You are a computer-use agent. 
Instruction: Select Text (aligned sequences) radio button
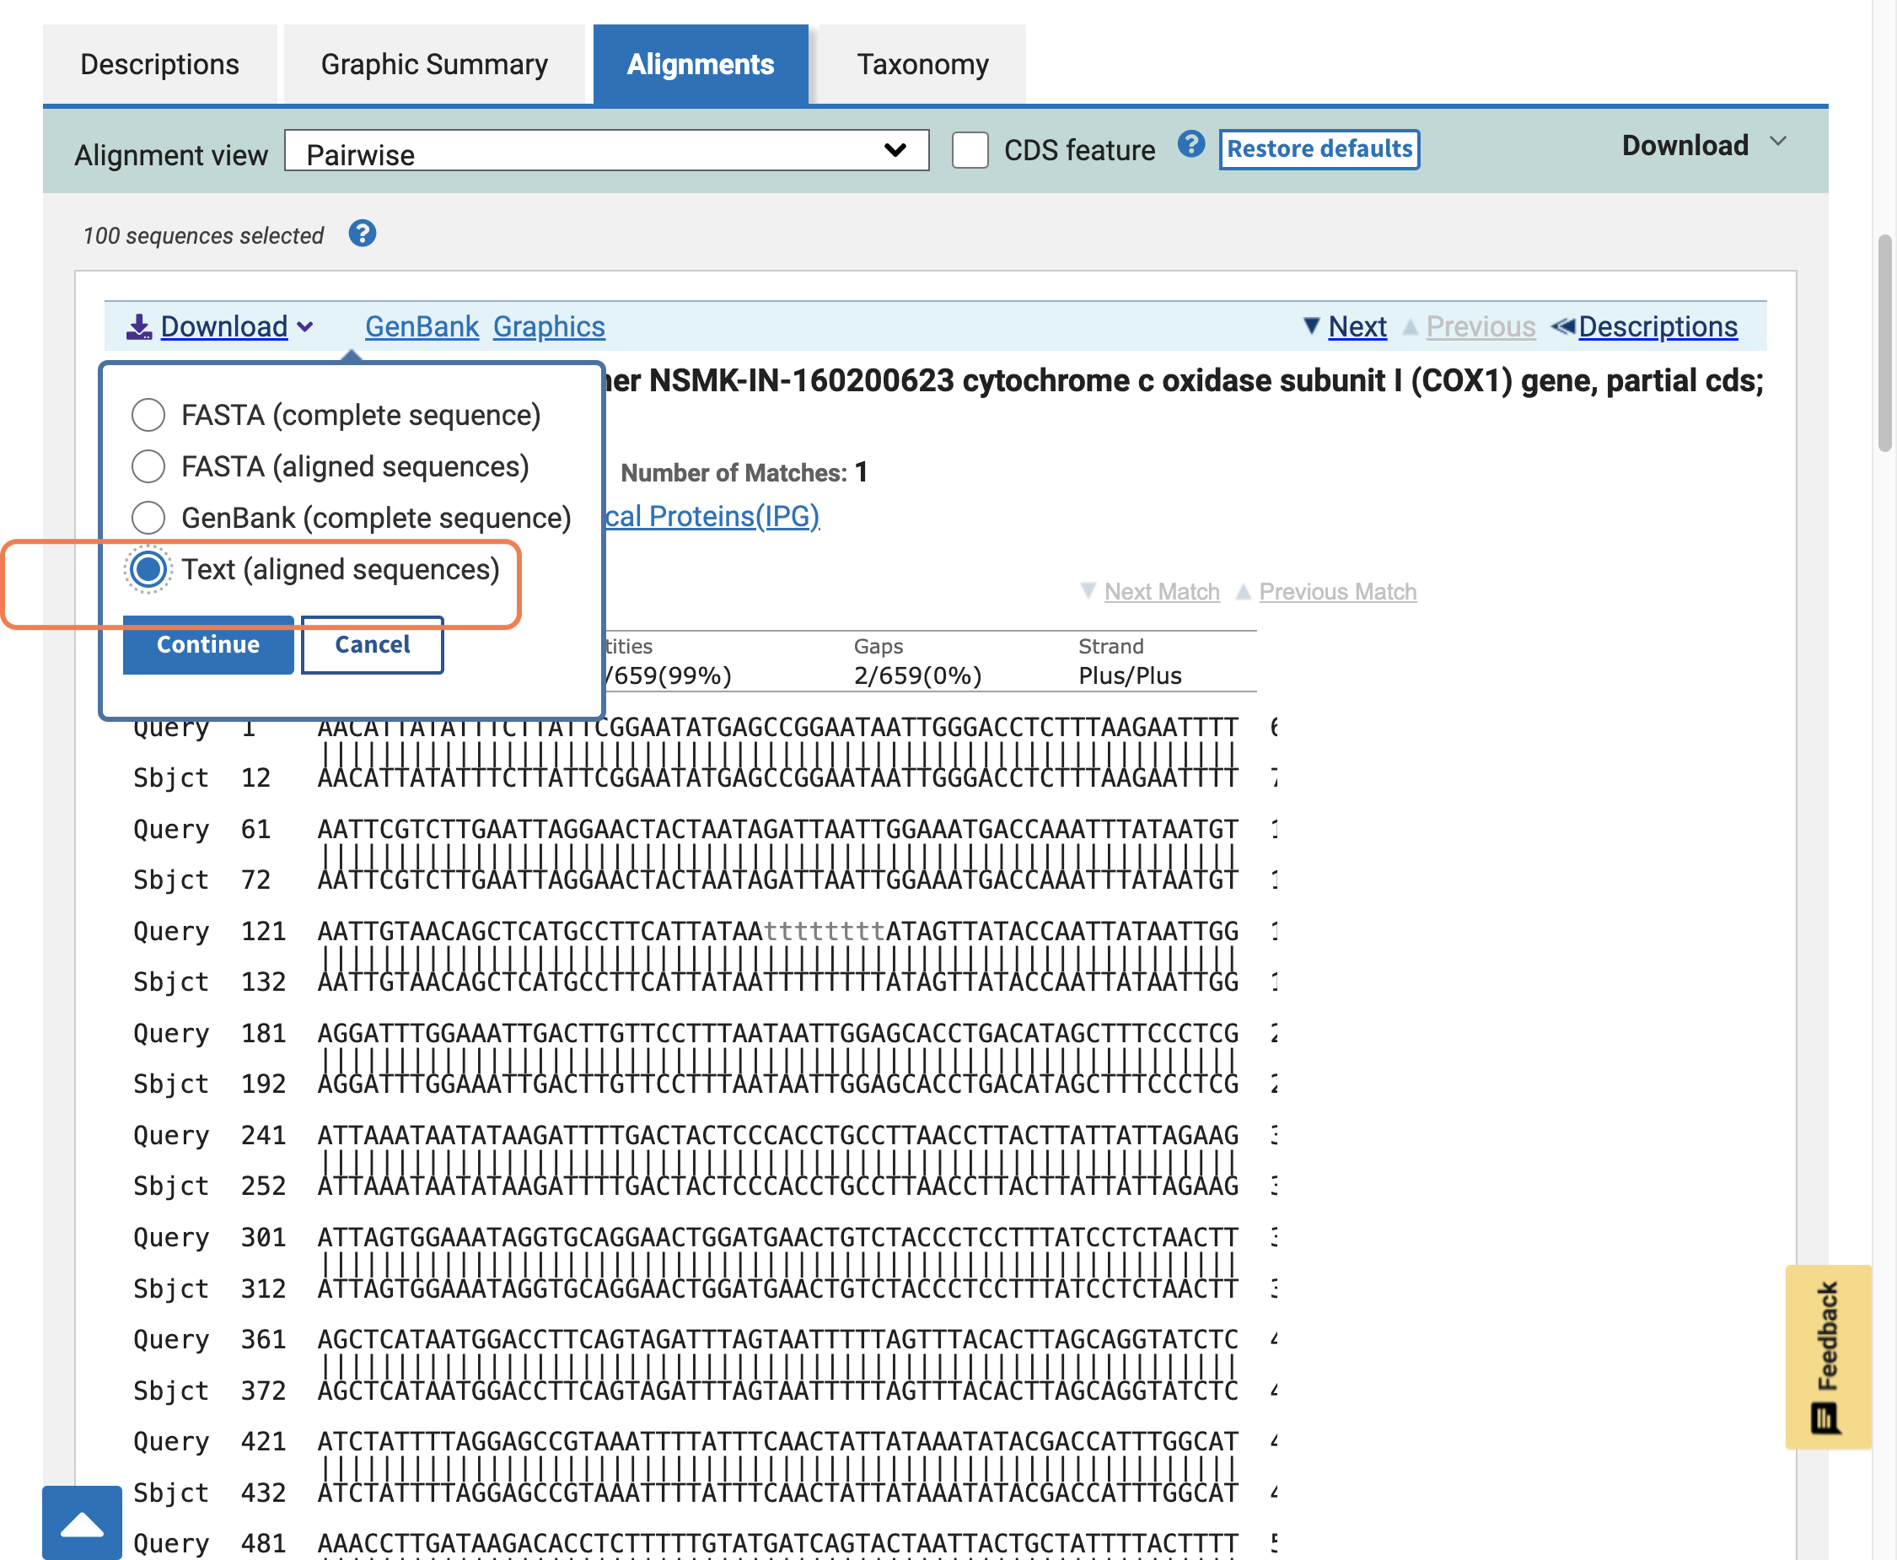click(148, 569)
